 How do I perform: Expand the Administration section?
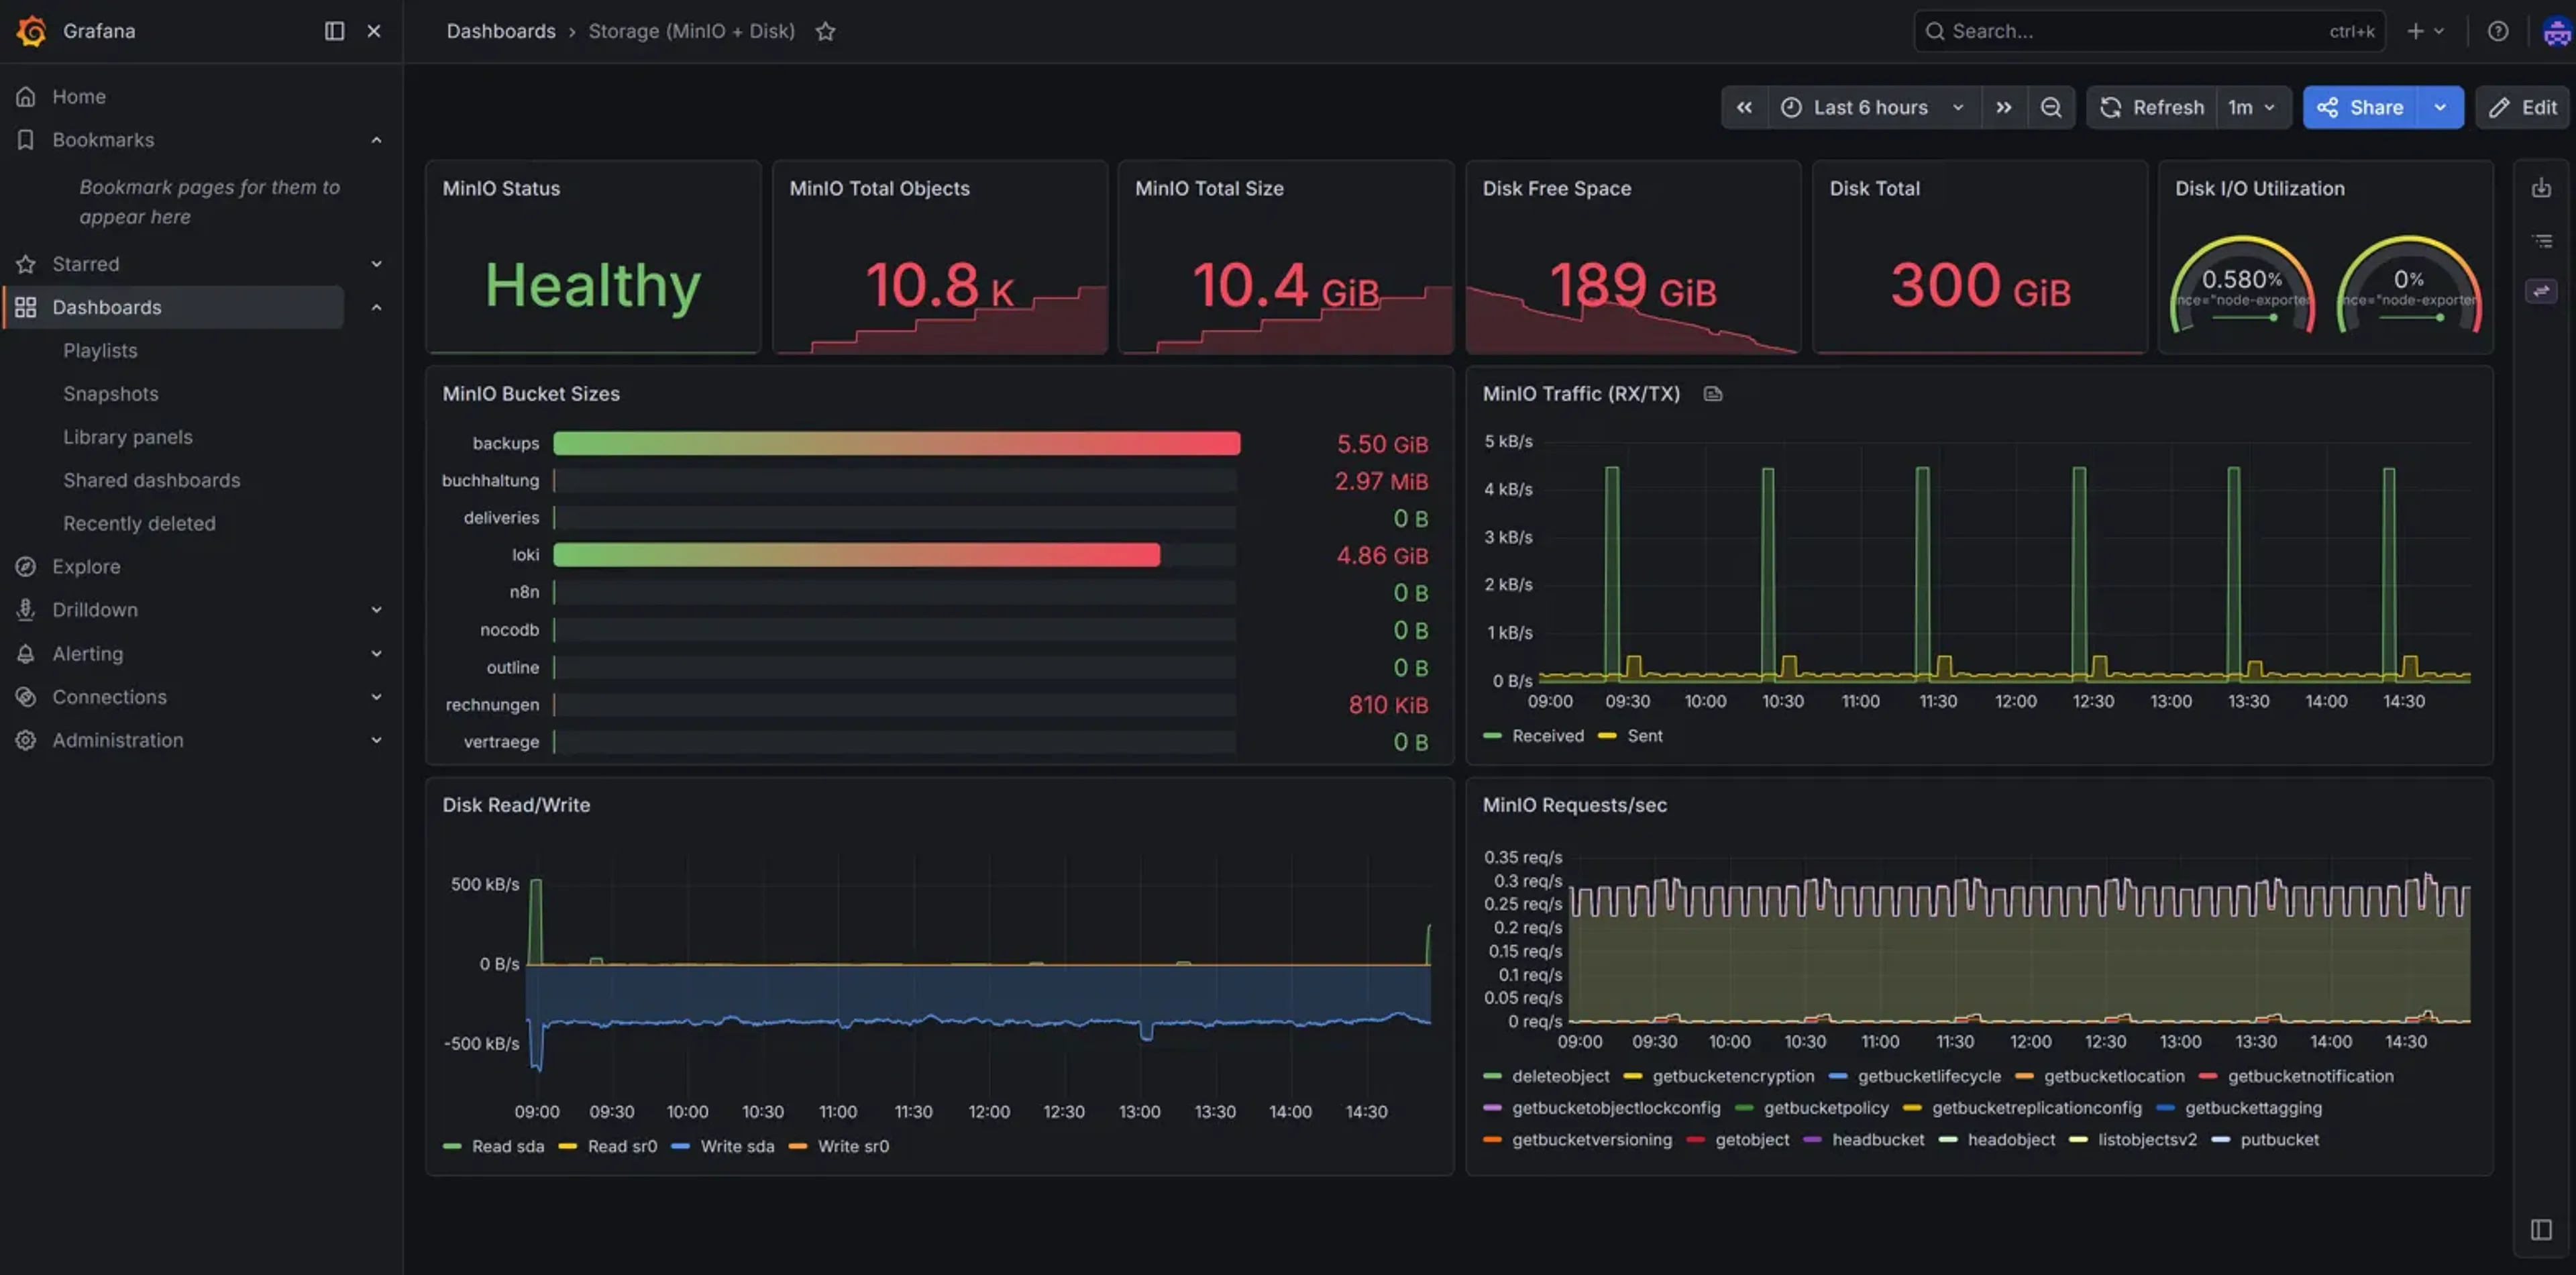coord(376,740)
